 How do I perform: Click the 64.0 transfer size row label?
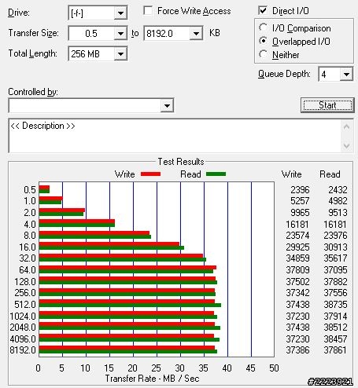[28, 269]
